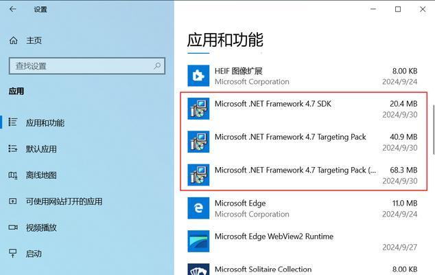Go to 主页 home page
Screen dimensions: 435x275
34,41
